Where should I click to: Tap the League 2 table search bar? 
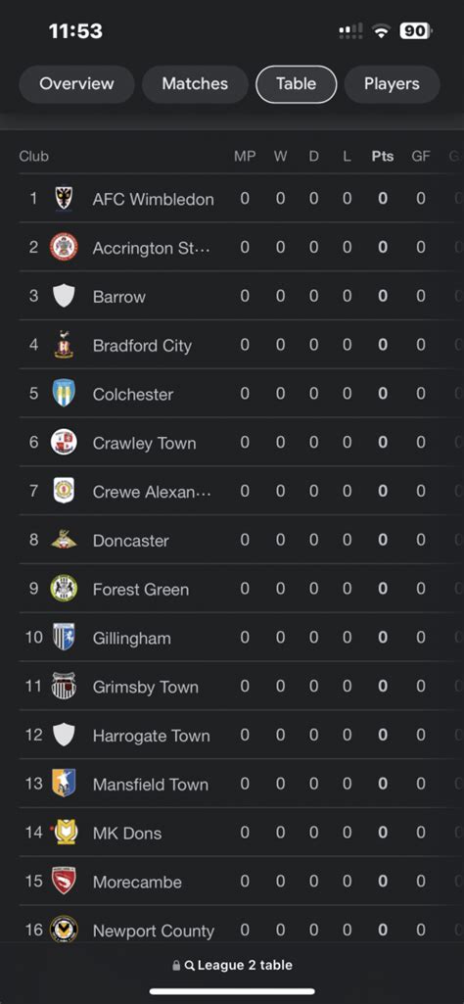coord(232,966)
